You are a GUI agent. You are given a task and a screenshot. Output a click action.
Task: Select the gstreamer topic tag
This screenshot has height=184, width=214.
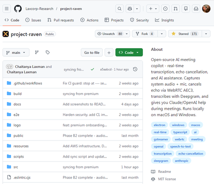point(161,139)
